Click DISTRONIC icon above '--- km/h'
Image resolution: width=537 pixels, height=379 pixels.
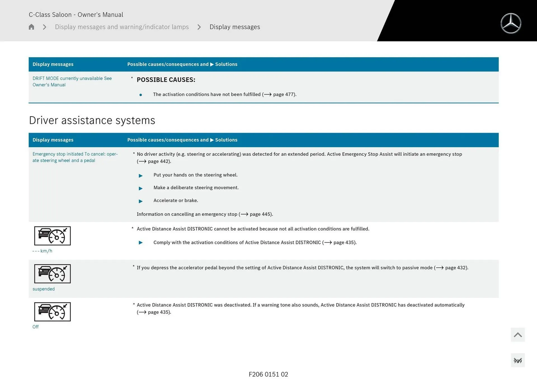coord(52,236)
